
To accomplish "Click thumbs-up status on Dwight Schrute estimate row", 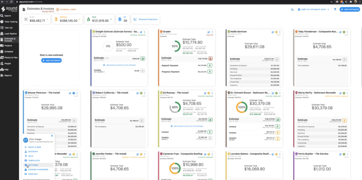I will click(142, 59).
